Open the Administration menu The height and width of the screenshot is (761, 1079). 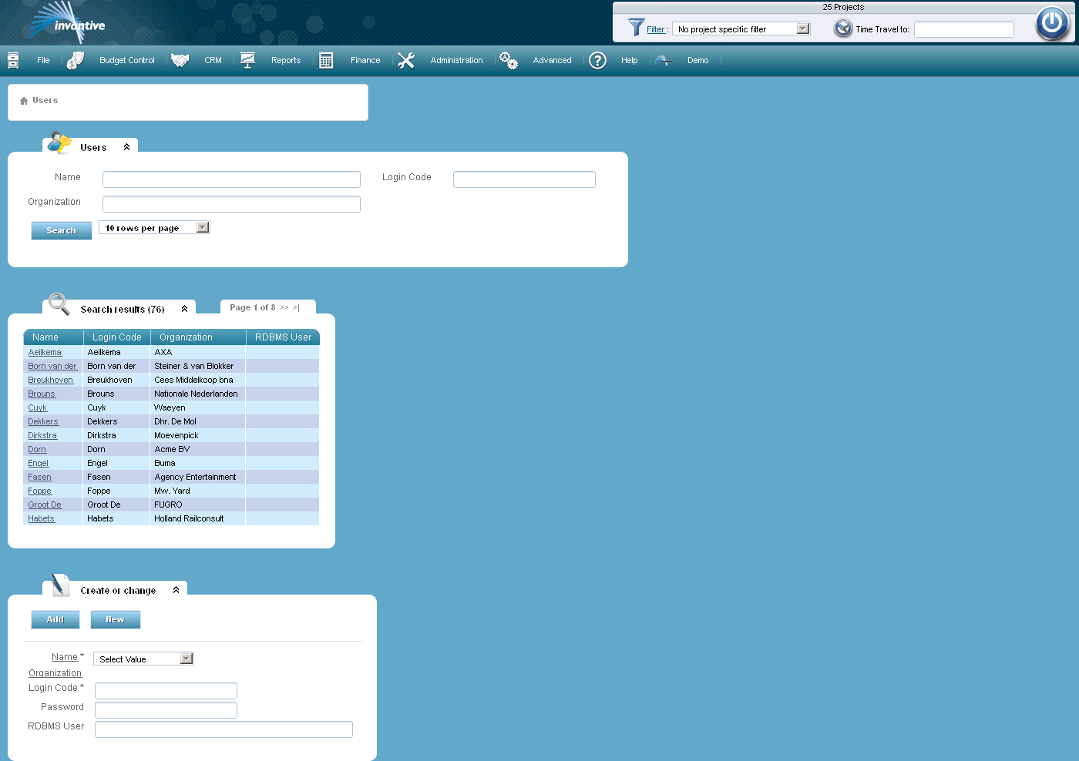point(457,60)
